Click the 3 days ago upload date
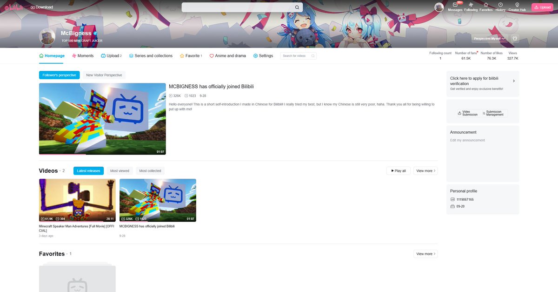The image size is (558, 292). pos(46,236)
